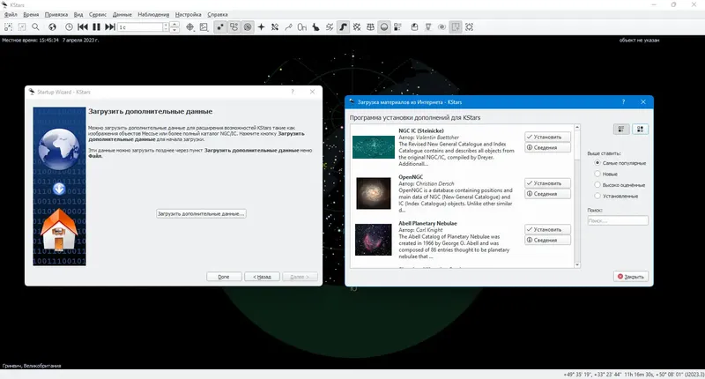This screenshot has width=705, height=379.
Task: Click the OpenNGC galaxy thumbnail
Action: [x=373, y=193]
